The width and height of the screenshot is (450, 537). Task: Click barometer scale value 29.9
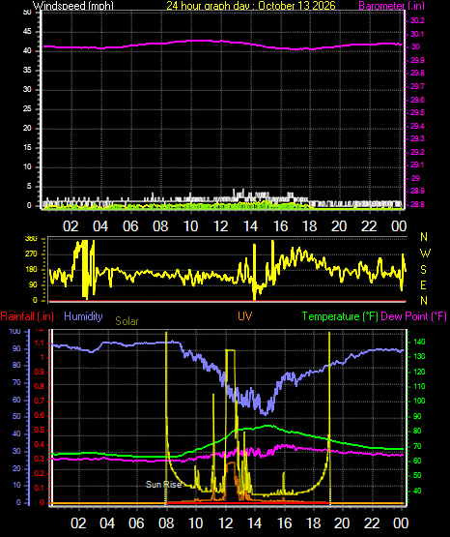417,60
